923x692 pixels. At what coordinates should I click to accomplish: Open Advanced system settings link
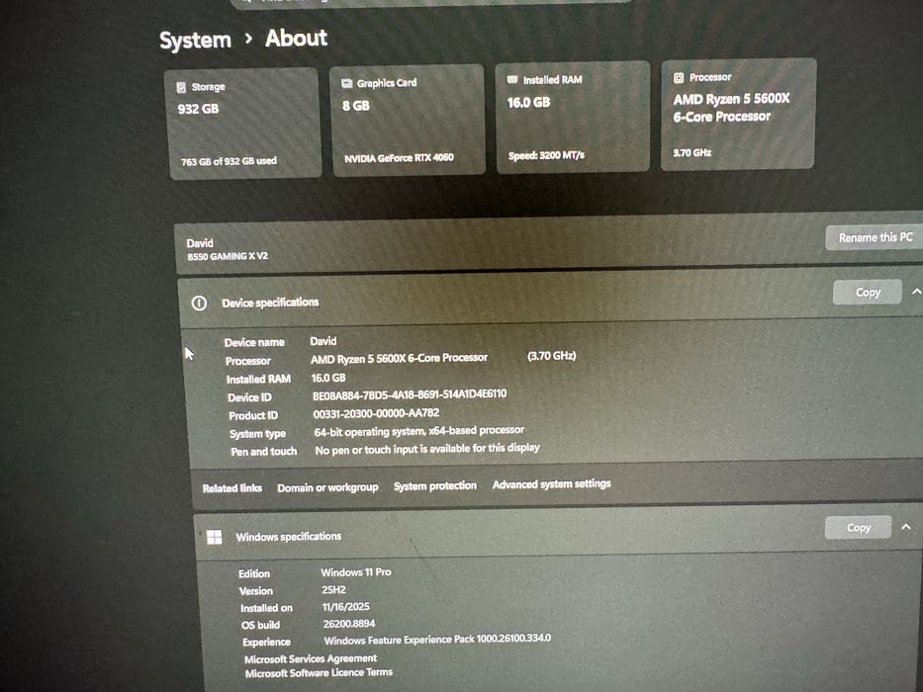[552, 484]
